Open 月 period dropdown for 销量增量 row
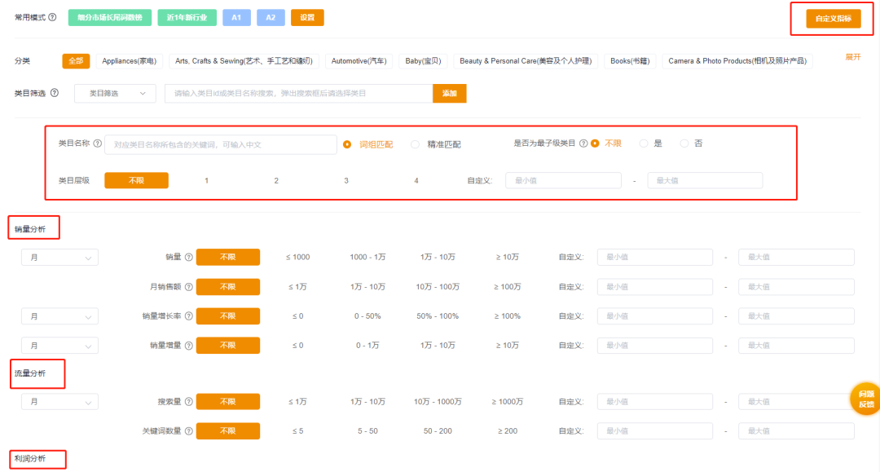Viewport: 880px width, 472px height. click(59, 346)
